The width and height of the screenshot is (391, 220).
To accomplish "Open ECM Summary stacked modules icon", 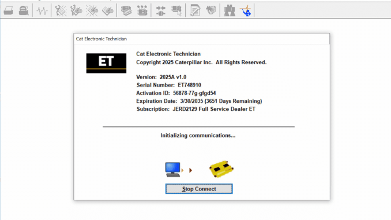I will tap(126, 11).
